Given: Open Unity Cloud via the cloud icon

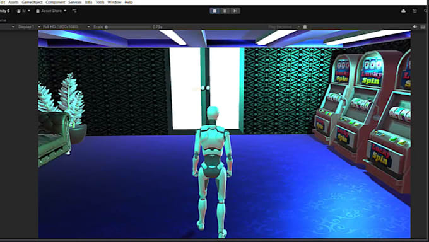Looking at the screenshot, I should [x=403, y=11].
